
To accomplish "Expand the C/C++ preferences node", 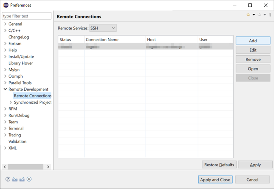I will (x=5, y=31).
